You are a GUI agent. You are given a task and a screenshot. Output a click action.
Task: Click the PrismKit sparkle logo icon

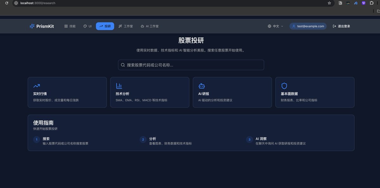(32, 26)
